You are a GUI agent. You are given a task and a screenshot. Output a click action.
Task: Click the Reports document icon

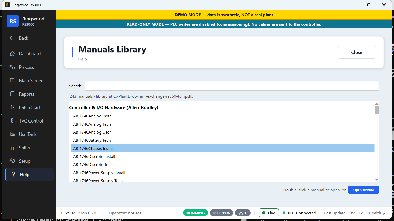click(x=12, y=94)
